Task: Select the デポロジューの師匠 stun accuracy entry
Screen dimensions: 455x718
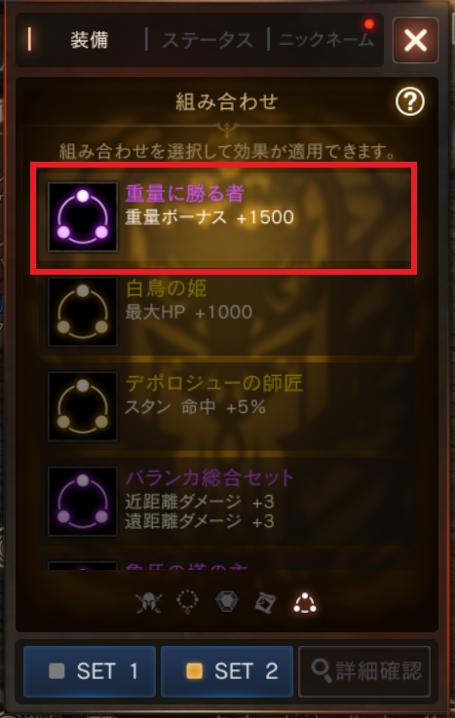Action: point(227,406)
